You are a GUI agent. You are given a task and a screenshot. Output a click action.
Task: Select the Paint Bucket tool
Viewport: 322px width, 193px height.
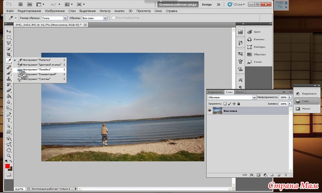(x=8, y=96)
